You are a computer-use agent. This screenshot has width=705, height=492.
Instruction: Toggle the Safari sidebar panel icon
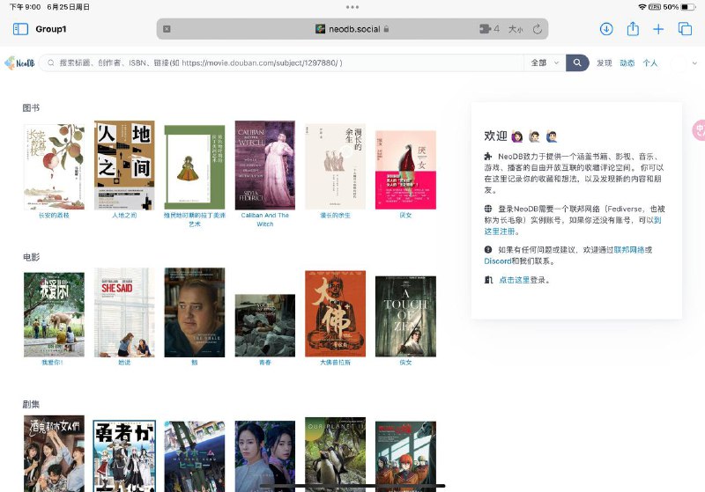(x=20, y=29)
